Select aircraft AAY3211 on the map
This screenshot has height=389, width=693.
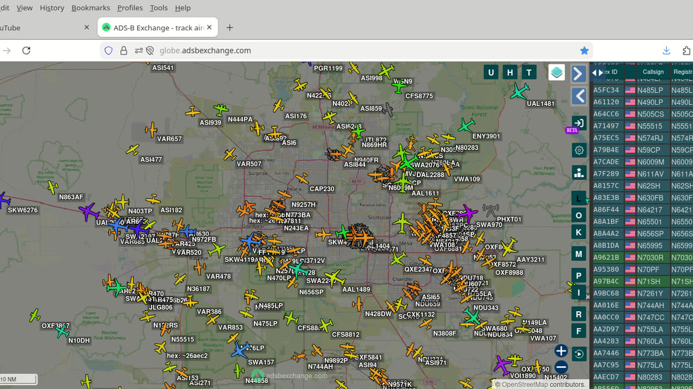pyautogui.click(x=509, y=248)
